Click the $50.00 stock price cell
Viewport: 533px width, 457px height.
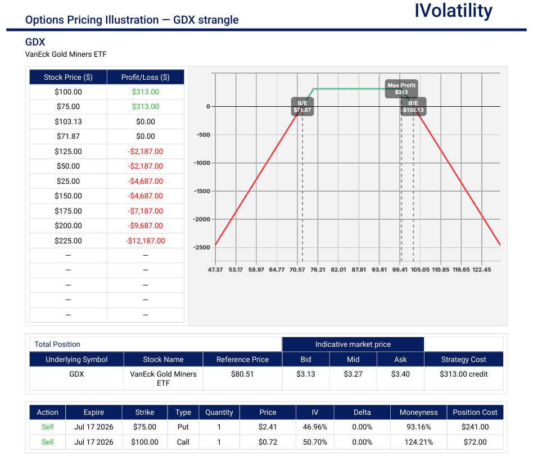coord(68,166)
